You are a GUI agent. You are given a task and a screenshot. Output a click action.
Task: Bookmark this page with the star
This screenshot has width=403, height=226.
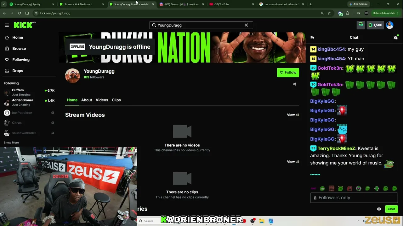(x=329, y=13)
